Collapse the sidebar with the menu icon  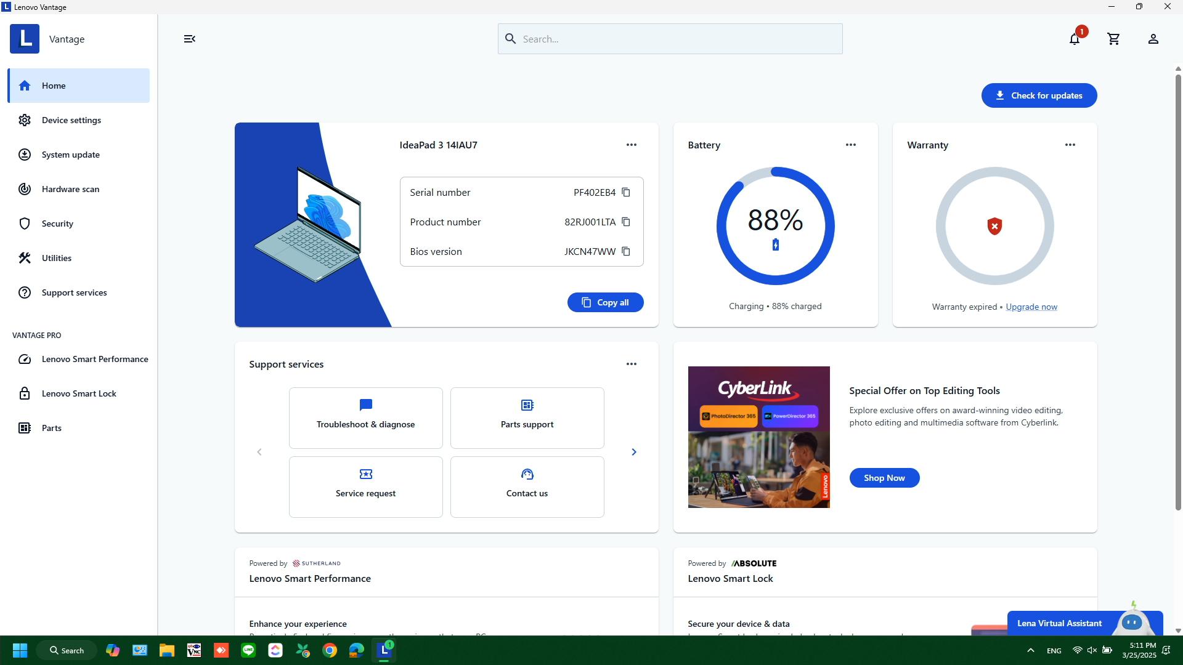click(190, 39)
